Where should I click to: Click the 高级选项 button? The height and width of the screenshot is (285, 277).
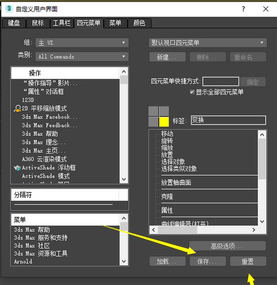point(227,246)
